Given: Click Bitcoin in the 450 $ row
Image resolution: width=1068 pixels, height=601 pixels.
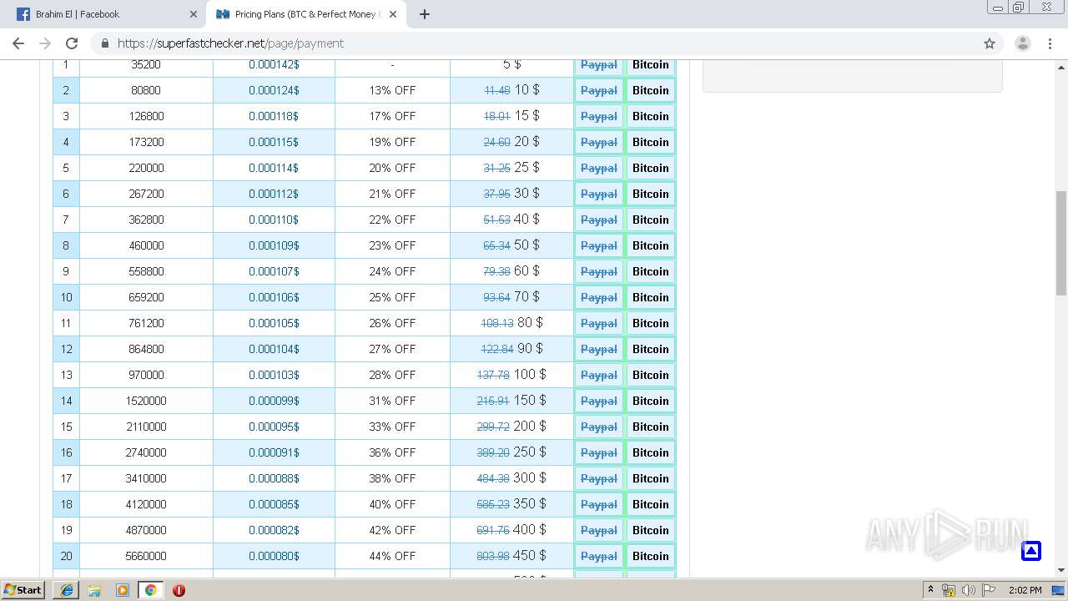Looking at the screenshot, I should point(651,556).
